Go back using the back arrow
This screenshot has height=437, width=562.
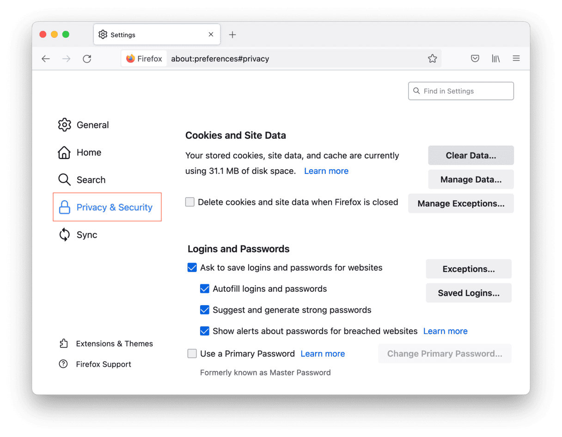pos(46,59)
